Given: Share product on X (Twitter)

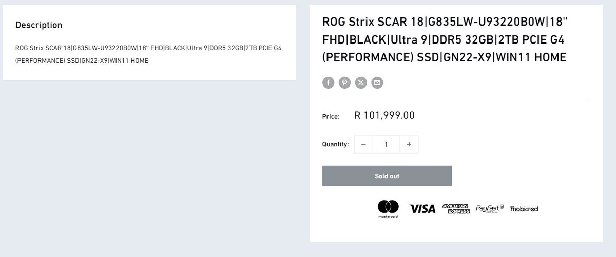Looking at the screenshot, I should point(361,82).
